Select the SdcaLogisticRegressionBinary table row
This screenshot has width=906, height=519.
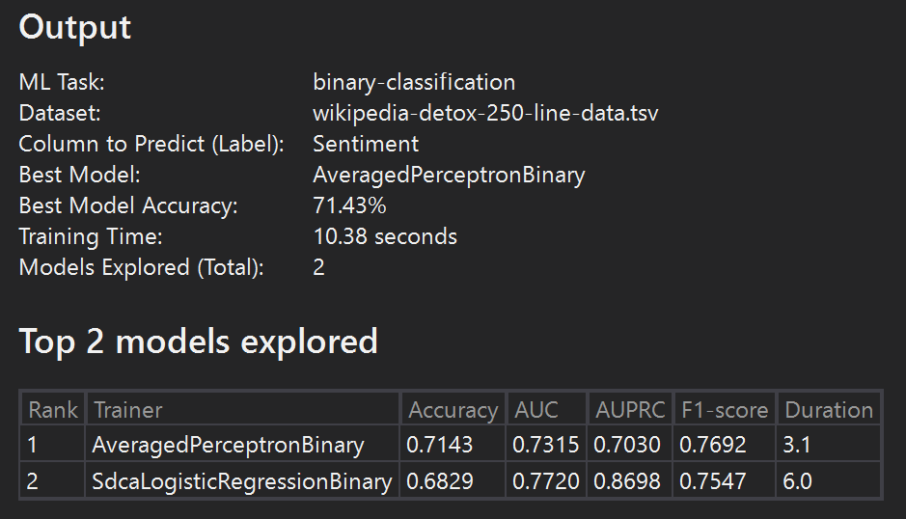click(x=242, y=480)
